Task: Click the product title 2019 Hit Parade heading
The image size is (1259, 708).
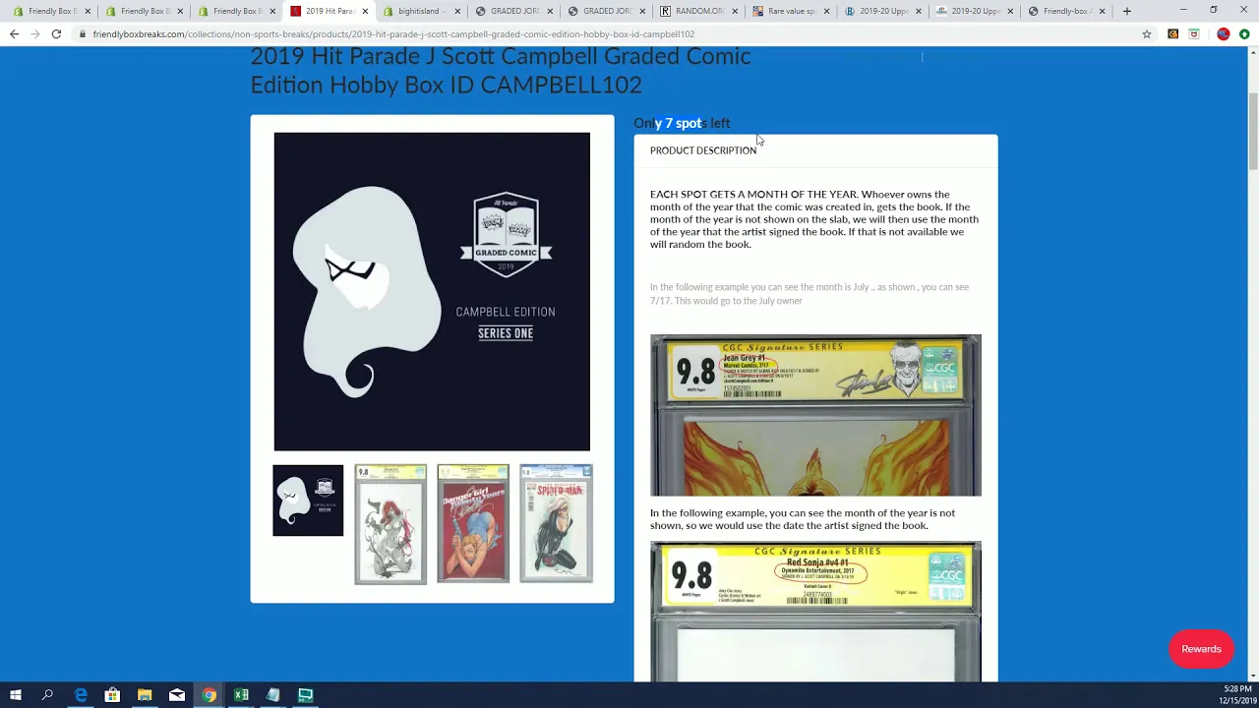Action: coord(500,70)
